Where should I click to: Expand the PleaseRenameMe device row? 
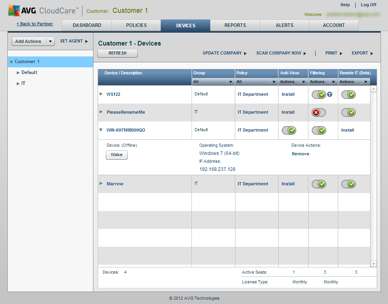click(101, 112)
